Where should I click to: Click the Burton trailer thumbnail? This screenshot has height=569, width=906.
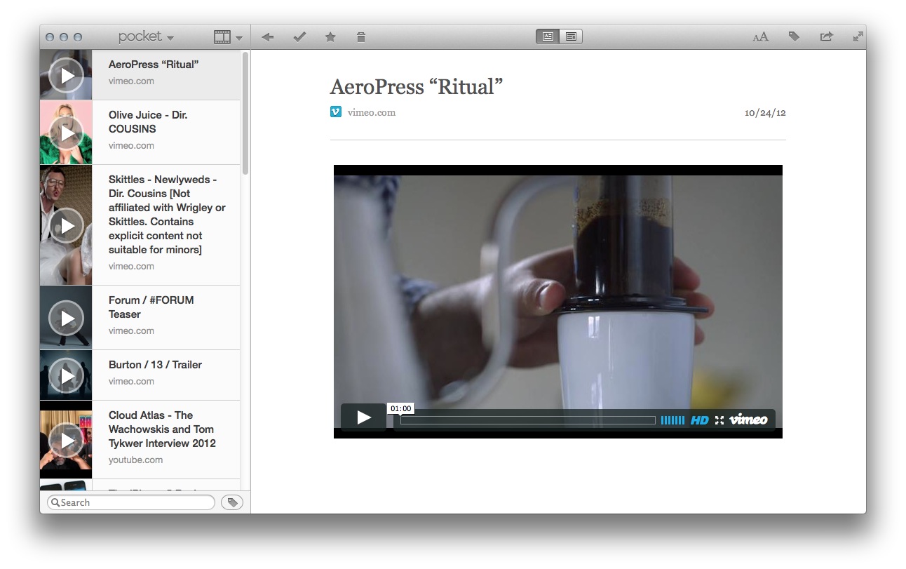click(66, 375)
